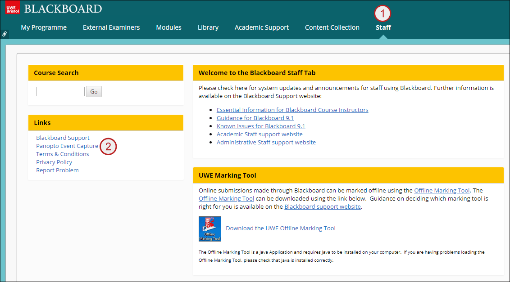Switch to External Examiners tab
The height and width of the screenshot is (282, 510).
(x=111, y=27)
